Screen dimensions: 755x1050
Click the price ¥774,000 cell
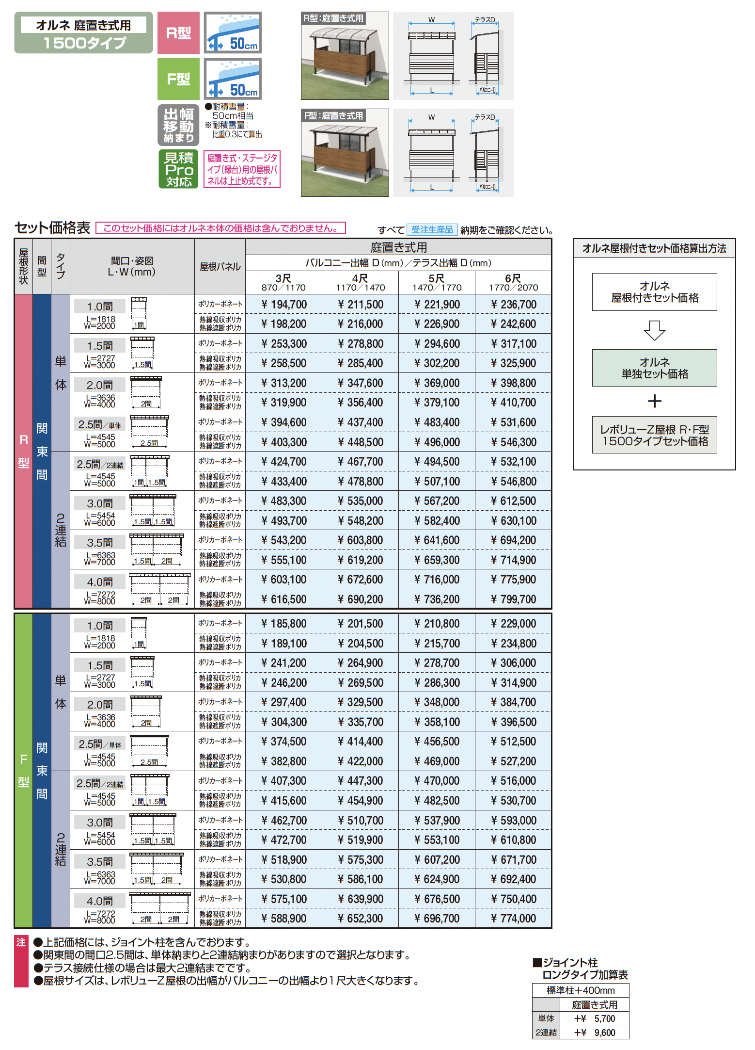(x=513, y=919)
